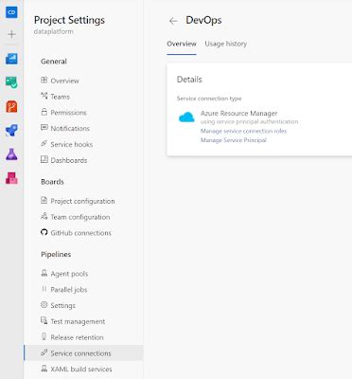
Task: Open Team configuration under Boards
Action: tap(80, 217)
